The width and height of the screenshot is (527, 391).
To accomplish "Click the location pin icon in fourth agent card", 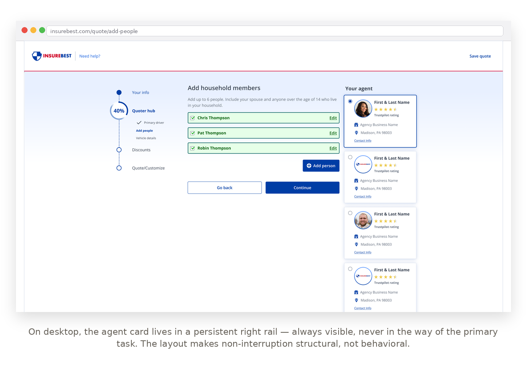I will (x=357, y=300).
